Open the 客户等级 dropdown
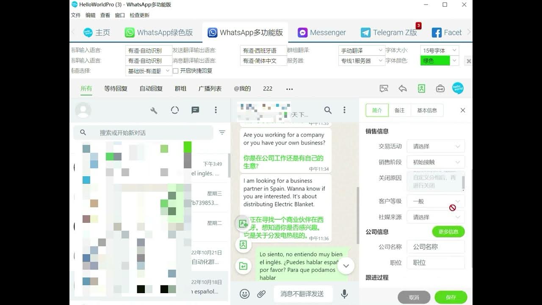 click(x=436, y=201)
